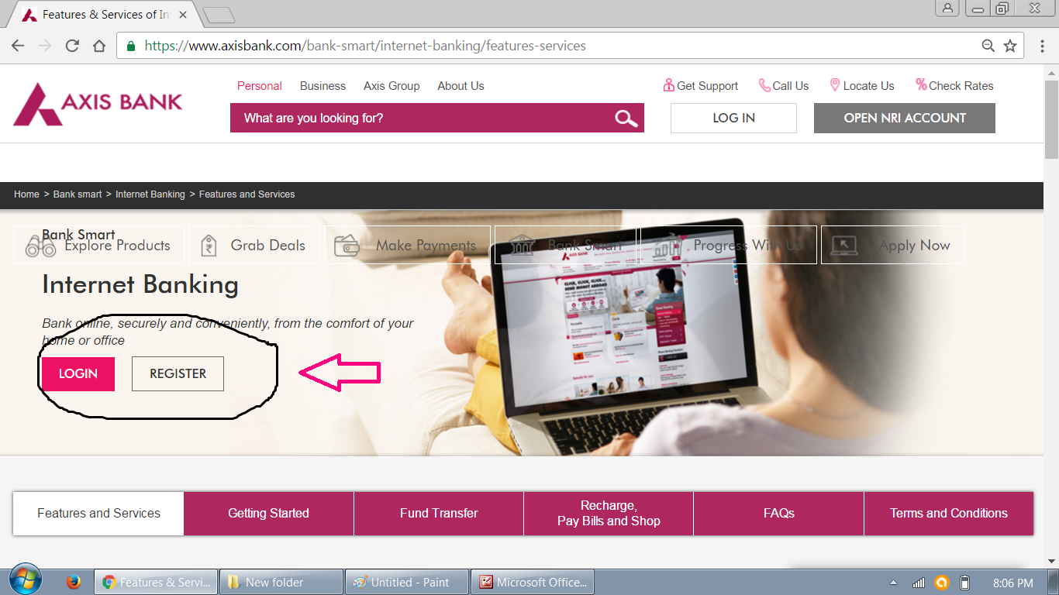Open the Personal navigation menu

point(259,85)
